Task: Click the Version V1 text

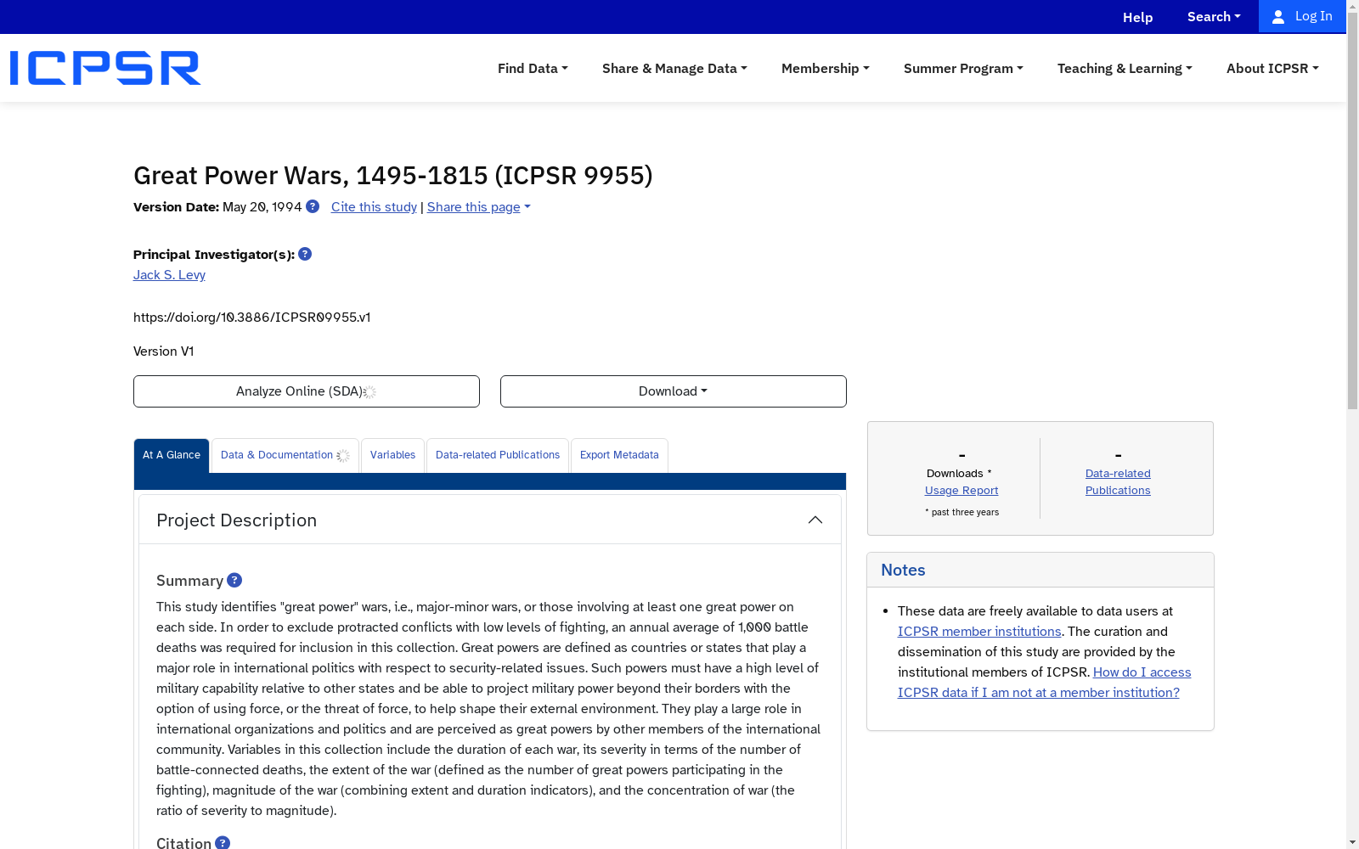Action: click(163, 351)
